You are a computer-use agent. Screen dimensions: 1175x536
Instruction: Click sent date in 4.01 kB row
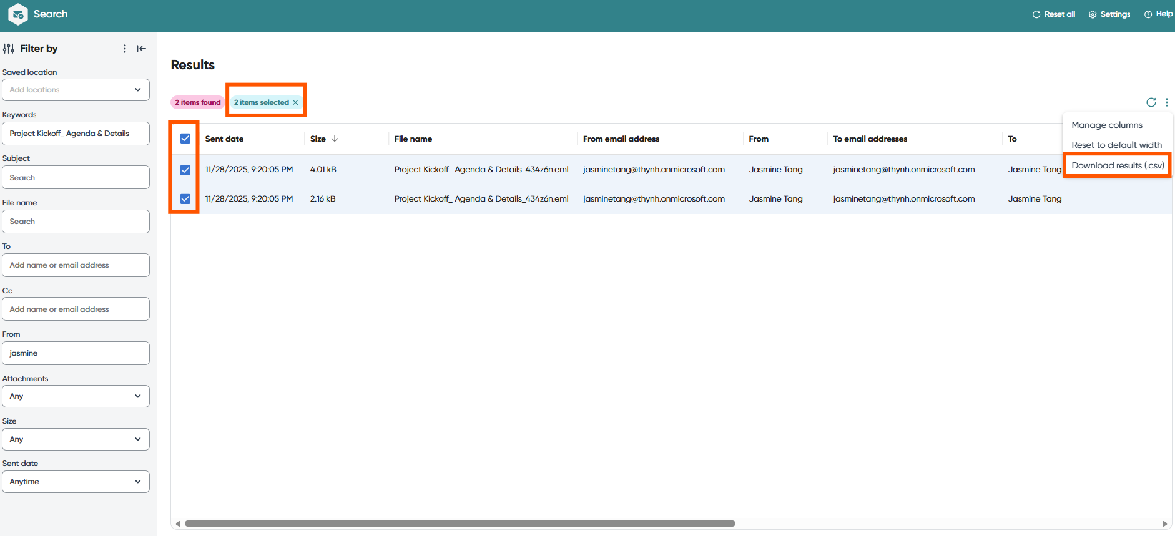[248, 170]
